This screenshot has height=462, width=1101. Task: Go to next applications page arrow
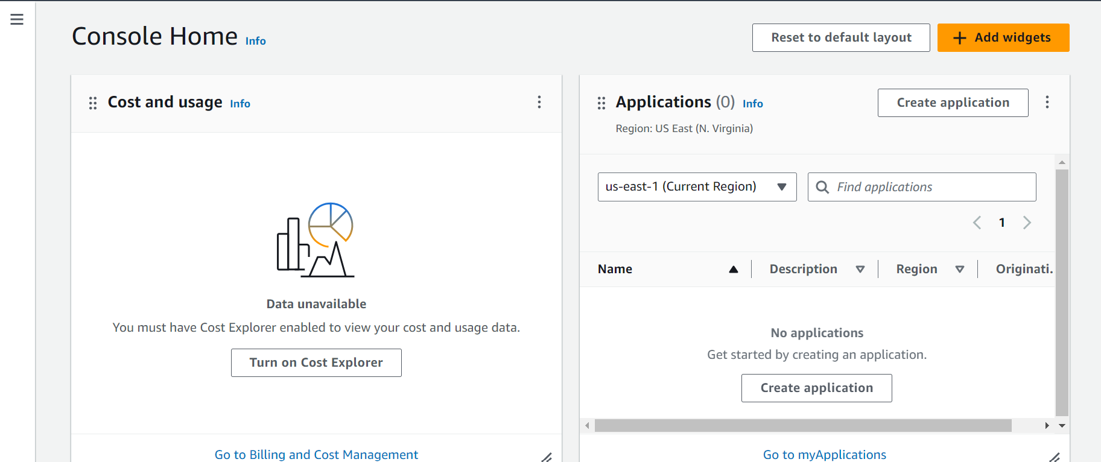pyautogui.click(x=1027, y=223)
